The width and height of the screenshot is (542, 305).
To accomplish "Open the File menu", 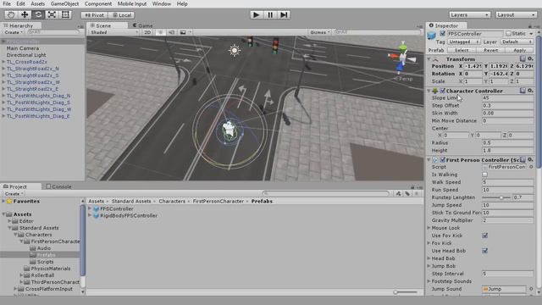I will (x=7, y=3).
